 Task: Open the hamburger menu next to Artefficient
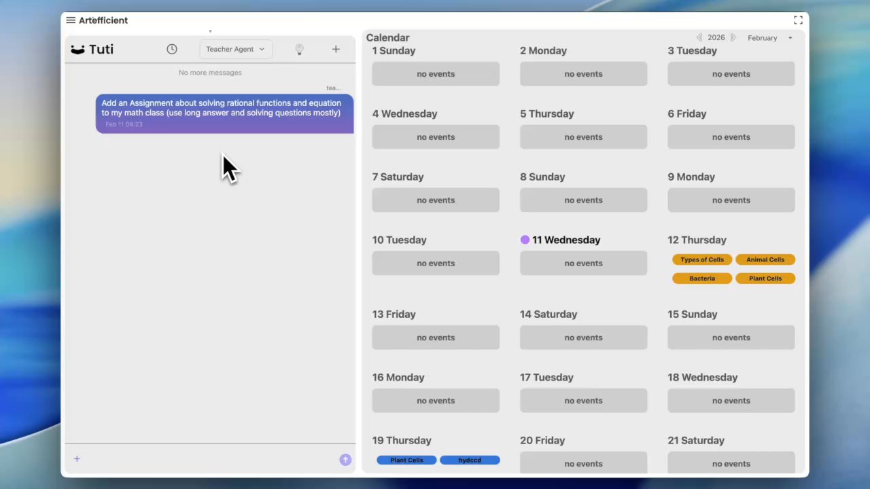click(x=71, y=20)
